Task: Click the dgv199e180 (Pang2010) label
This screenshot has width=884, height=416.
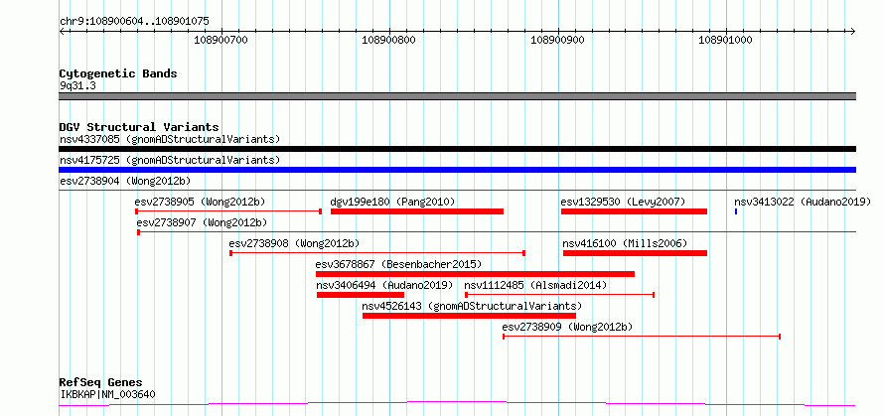Action: (392, 202)
